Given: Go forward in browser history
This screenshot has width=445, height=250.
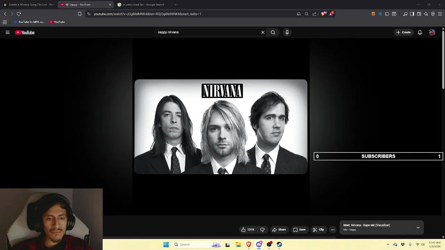Looking at the screenshot, I should coord(12,14).
